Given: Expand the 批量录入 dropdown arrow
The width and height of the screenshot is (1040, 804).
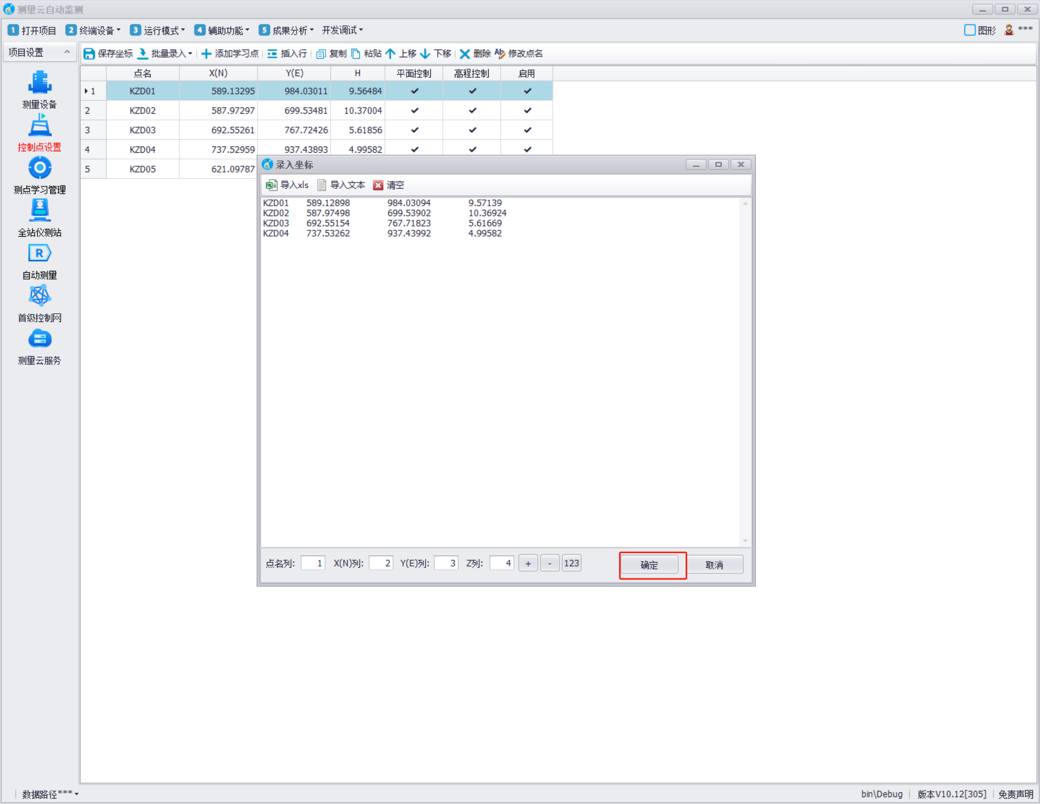Looking at the screenshot, I should pos(190,54).
